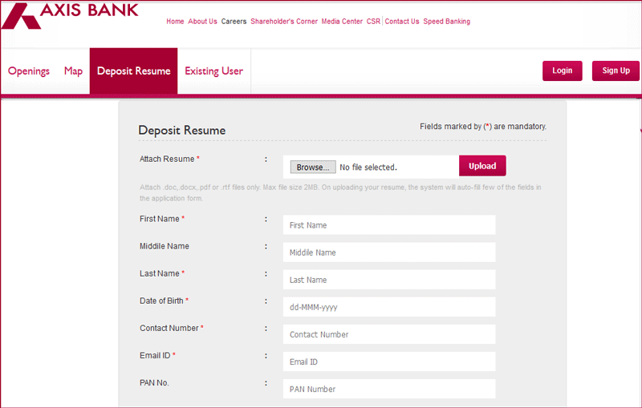Open the Home link in top navigation
This screenshot has width=642, height=408.
(x=175, y=22)
